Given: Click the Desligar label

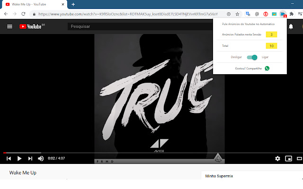Looking at the screenshot, I should (236, 57).
